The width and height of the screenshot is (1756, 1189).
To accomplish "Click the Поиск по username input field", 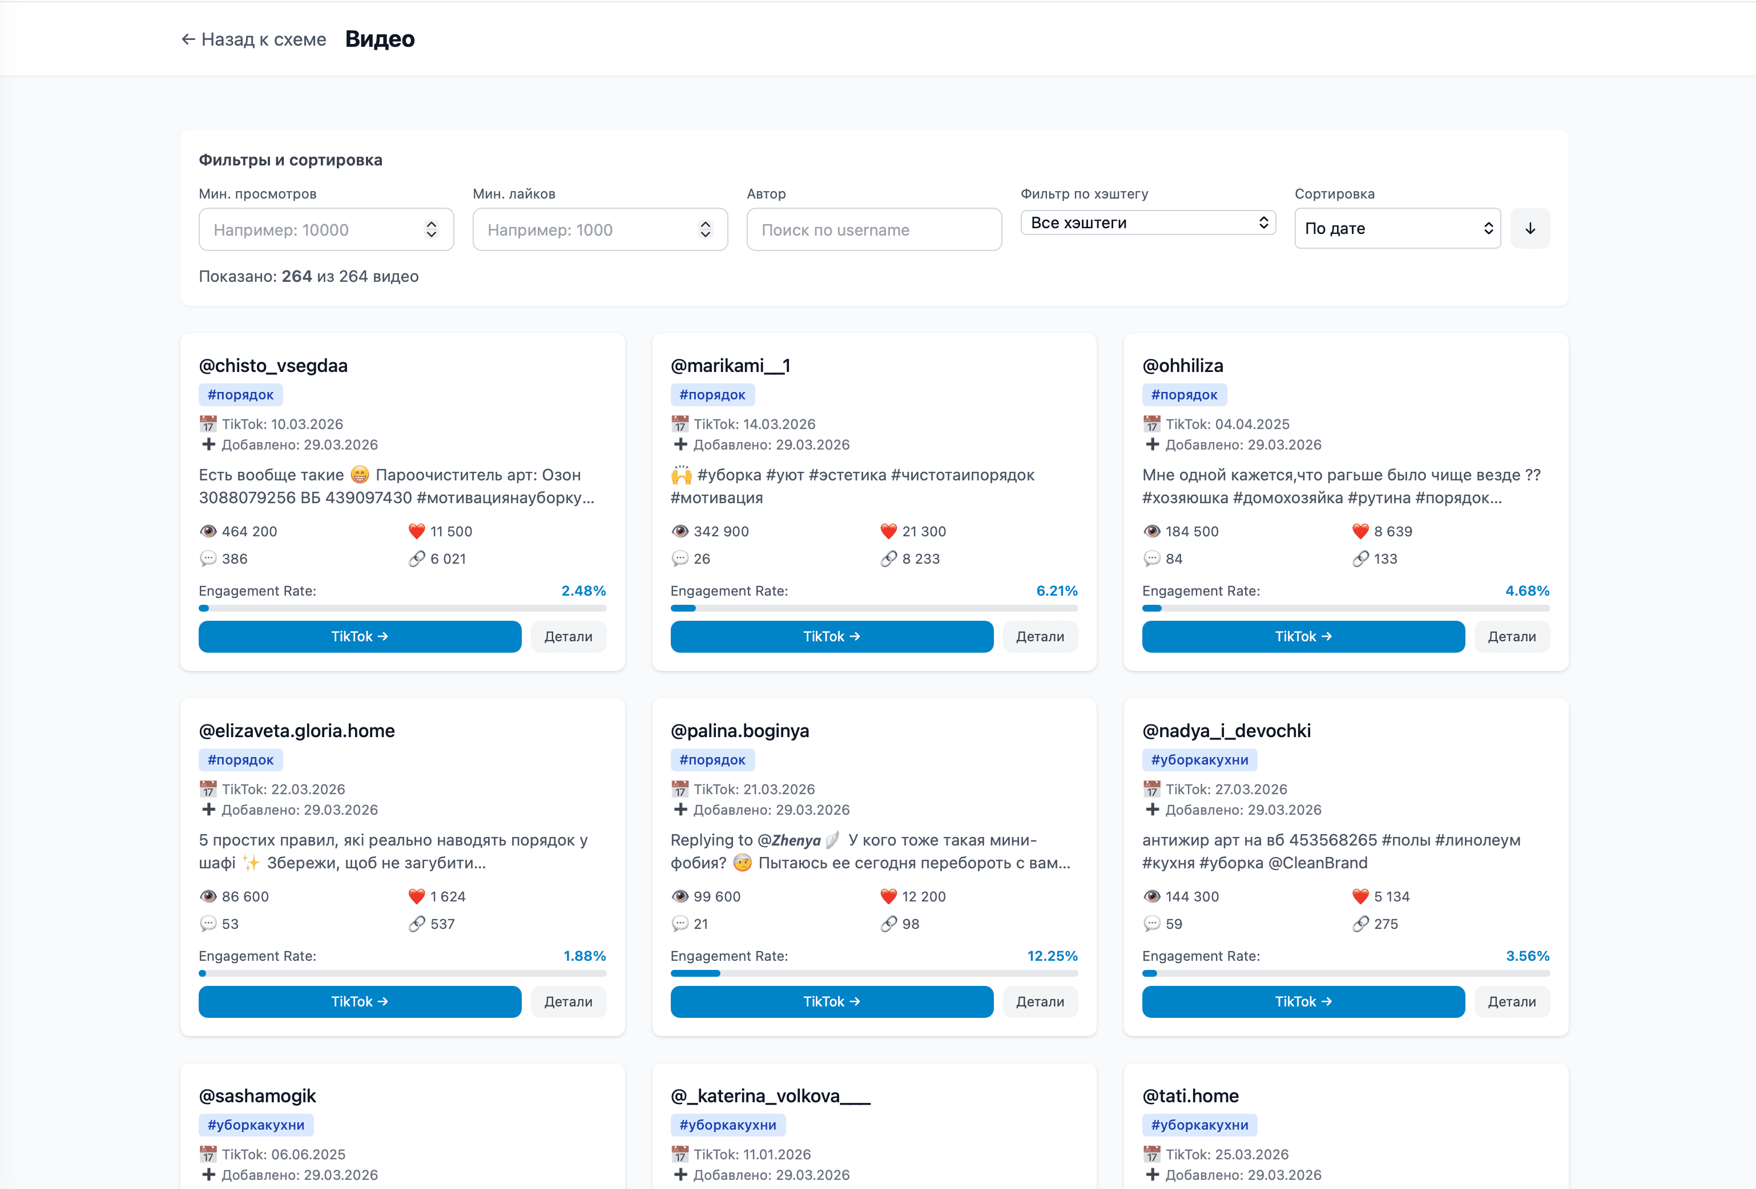I will [x=873, y=229].
